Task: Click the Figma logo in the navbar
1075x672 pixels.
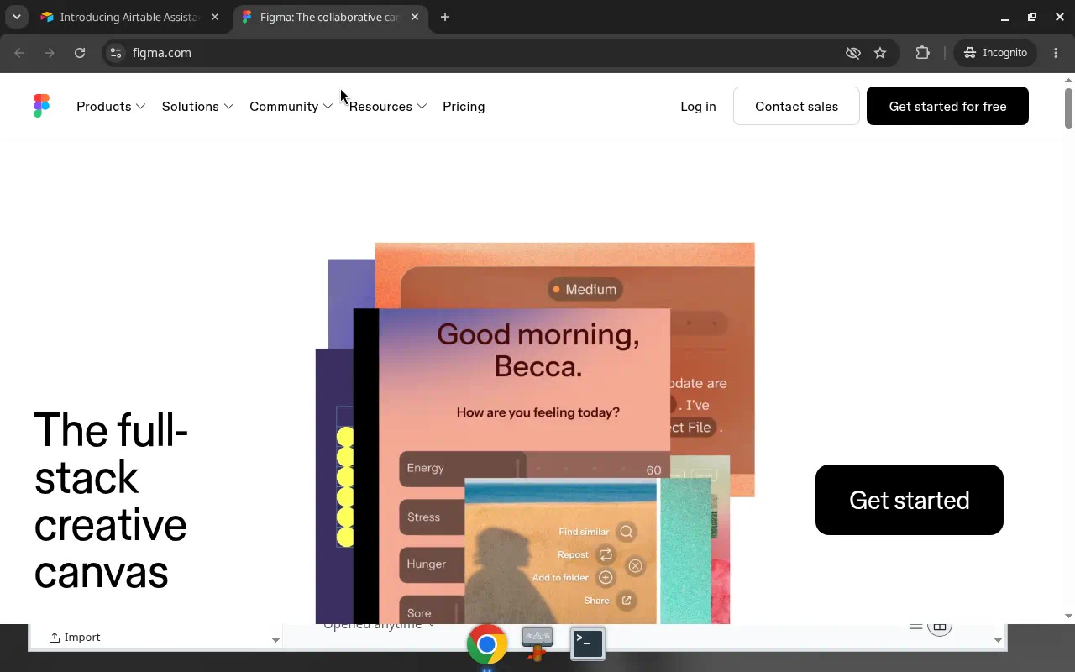Action: pyautogui.click(x=41, y=106)
